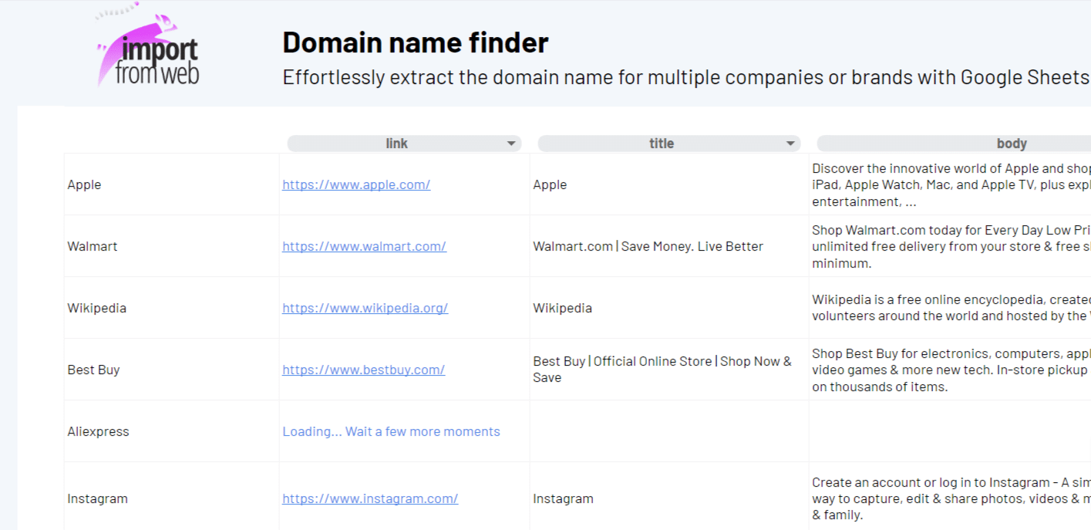The height and width of the screenshot is (530, 1091).
Task: Open the bestbuy.com link
Action: point(363,370)
